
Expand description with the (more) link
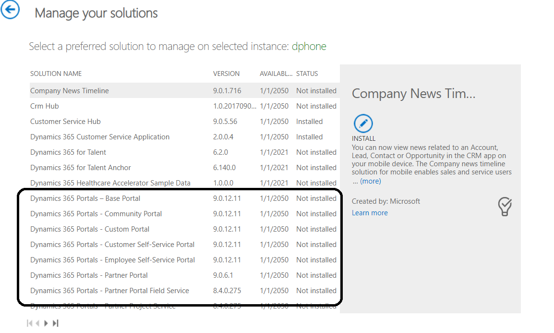tap(370, 181)
